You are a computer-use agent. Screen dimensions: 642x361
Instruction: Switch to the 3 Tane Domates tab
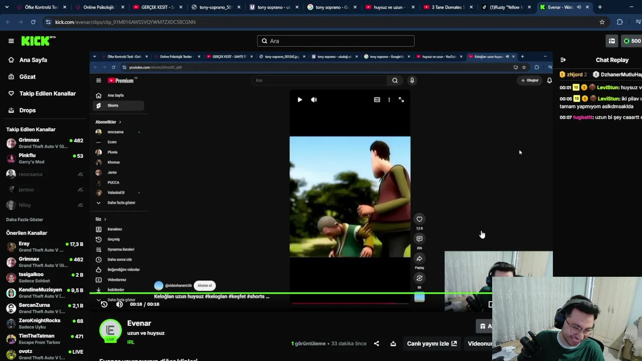coord(447,7)
